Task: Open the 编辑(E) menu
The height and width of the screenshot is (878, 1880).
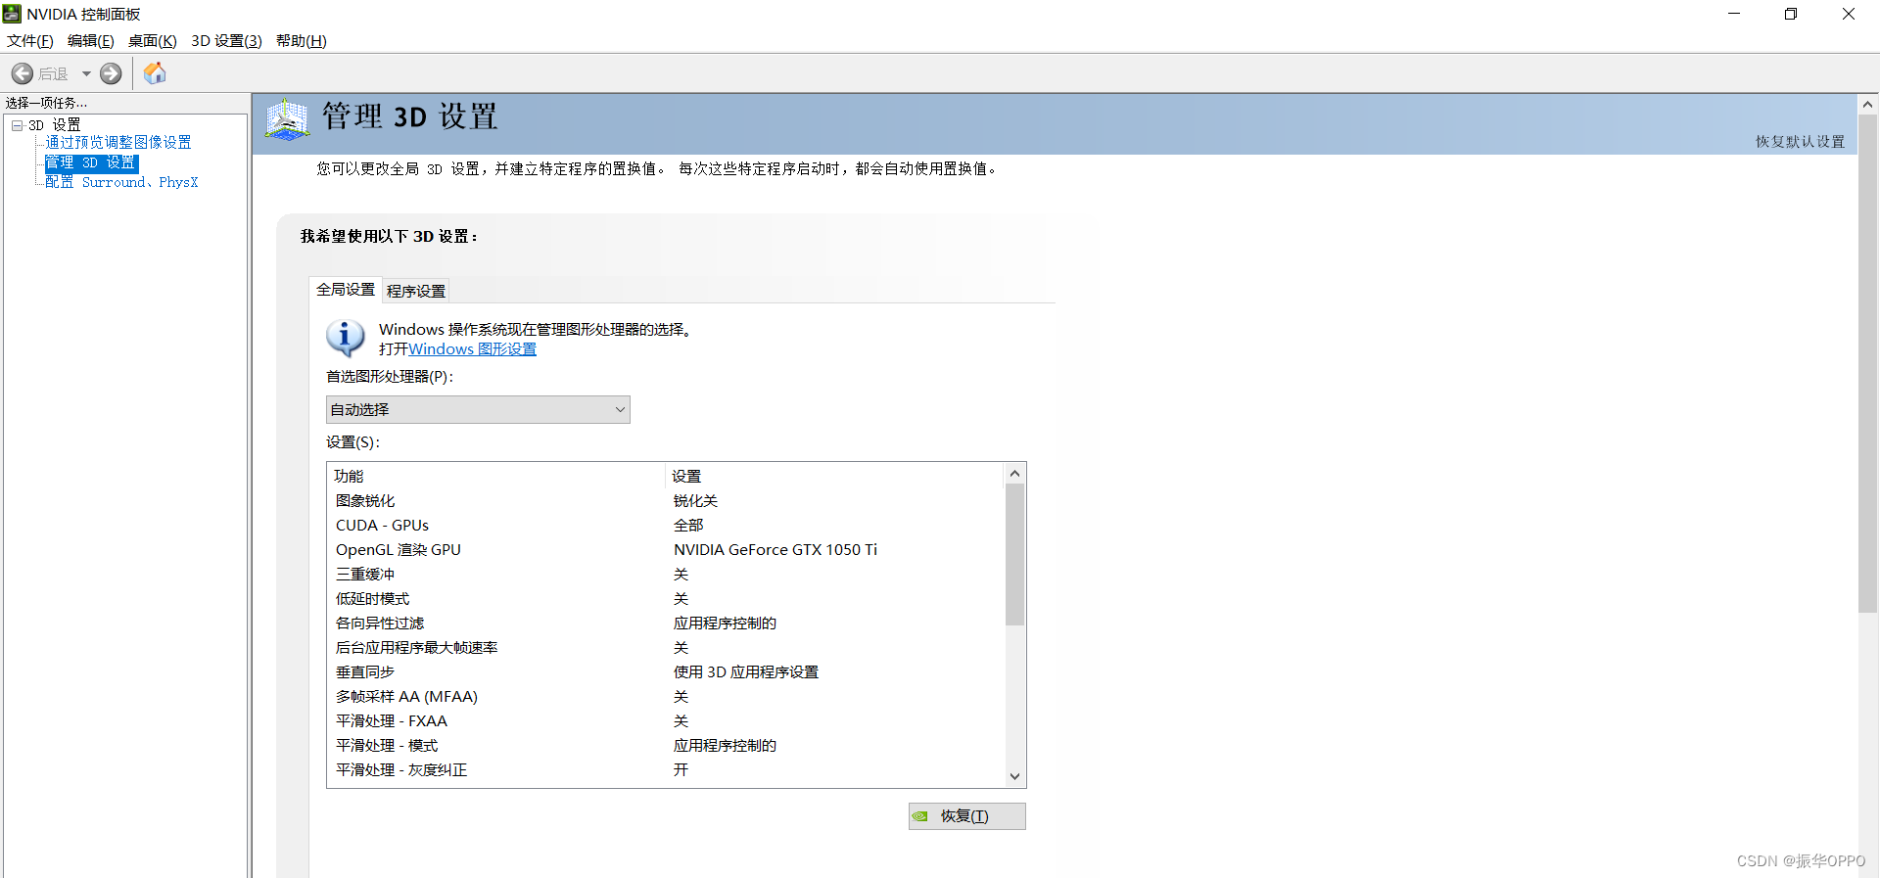Action: (91, 41)
